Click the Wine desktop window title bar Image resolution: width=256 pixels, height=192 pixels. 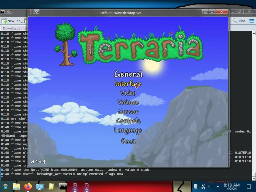121,13
